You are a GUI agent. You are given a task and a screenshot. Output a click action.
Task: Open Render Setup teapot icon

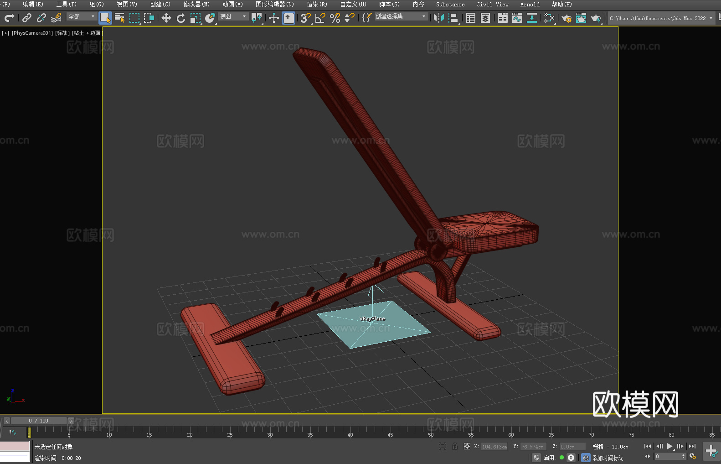coord(566,18)
